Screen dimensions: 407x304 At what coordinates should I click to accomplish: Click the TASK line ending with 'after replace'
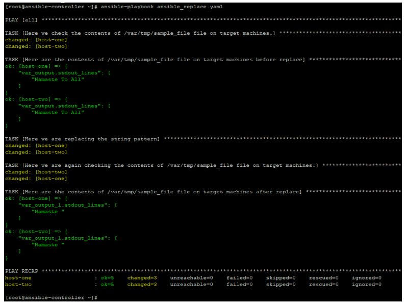[x=152, y=192]
